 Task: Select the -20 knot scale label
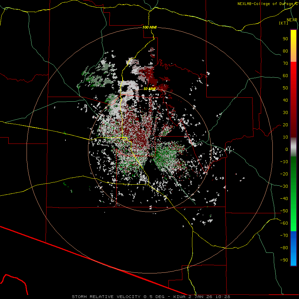click(284, 174)
